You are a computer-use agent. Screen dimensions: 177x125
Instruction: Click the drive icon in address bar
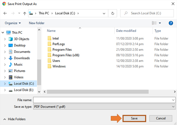coord(31,13)
